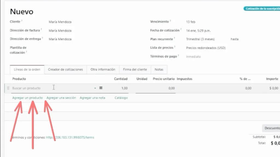
Task: Open the Otra información tab
Action: (x=103, y=70)
